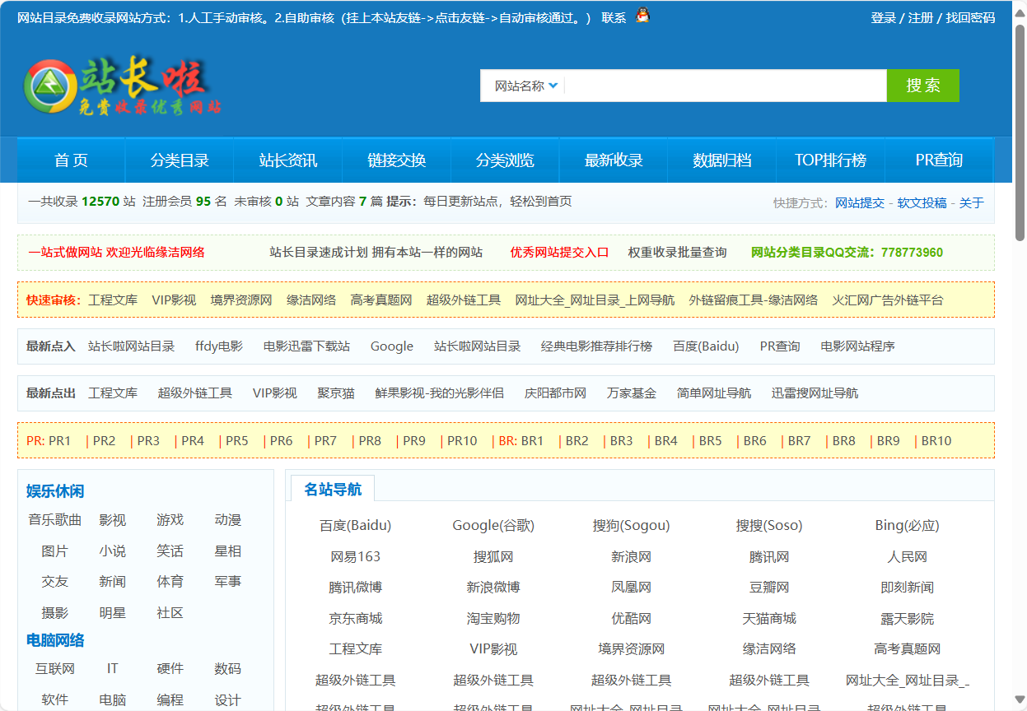Select the 名站导航 tab
Viewport: 1027px width, 711px height.
pos(333,489)
